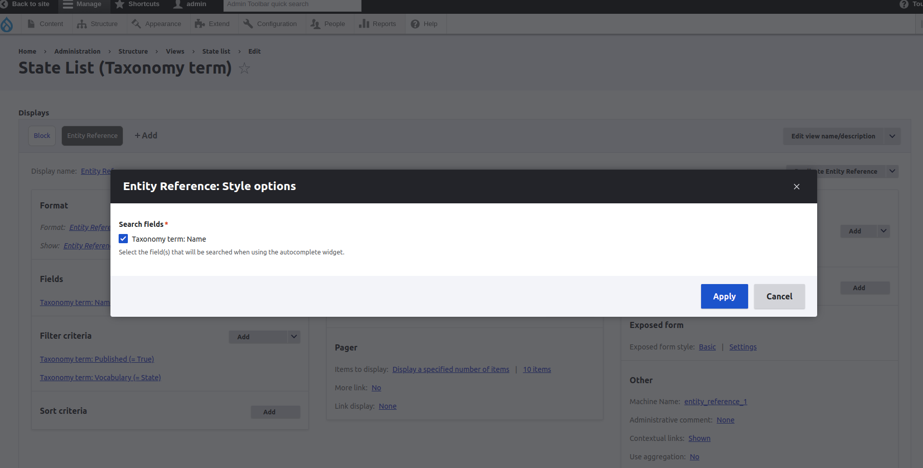Toggle the Manage toolbar menu
923x468 pixels.
click(82, 4)
